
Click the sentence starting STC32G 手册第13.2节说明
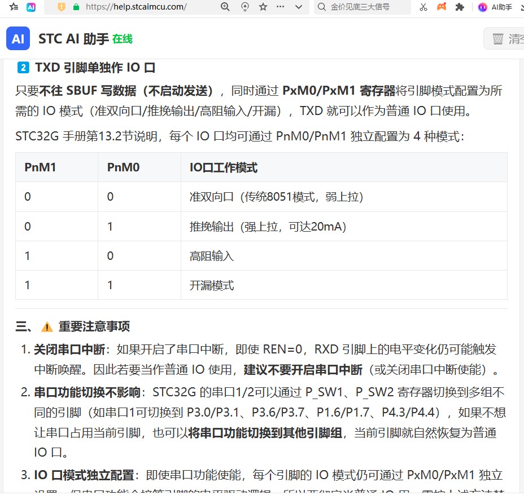pyautogui.click(x=240, y=136)
